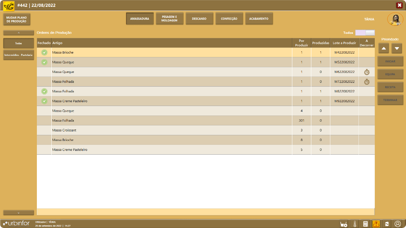406x228 pixels.
Task: Click the refresh sync arrows icon
Action: click(x=387, y=224)
